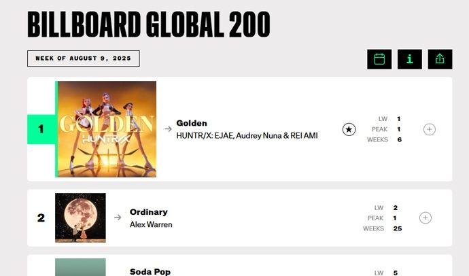Open the Golden album cover thumbnail

(106, 129)
